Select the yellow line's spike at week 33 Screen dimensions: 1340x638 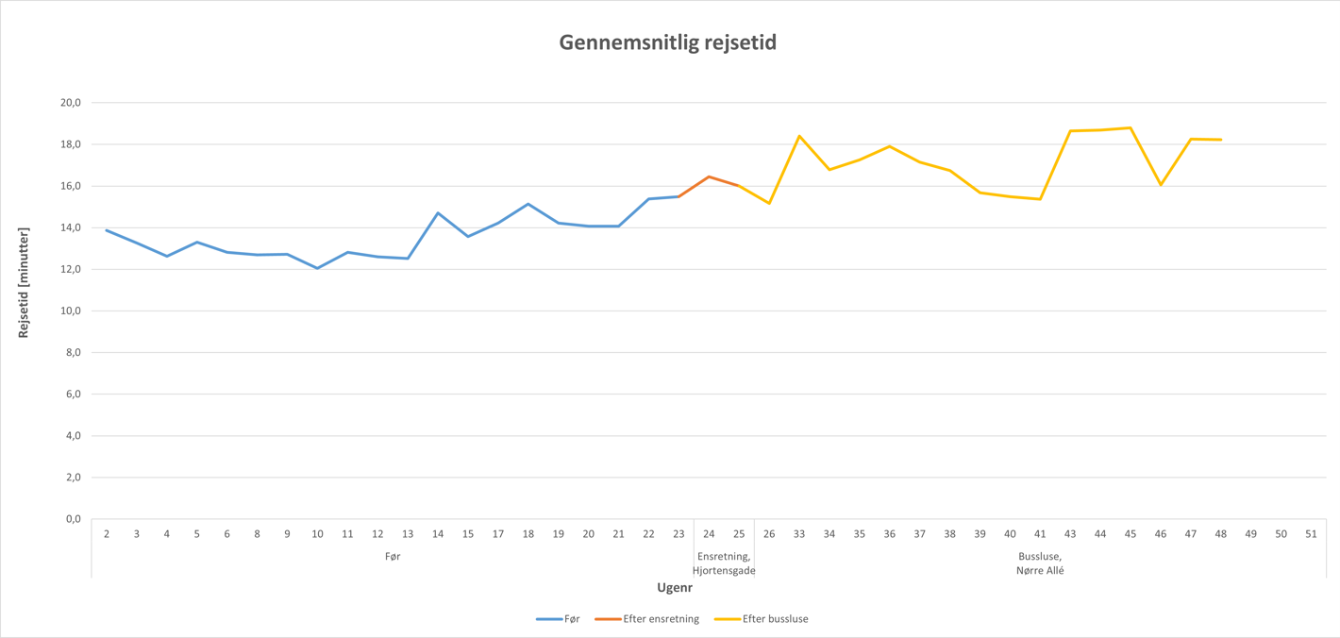point(799,136)
